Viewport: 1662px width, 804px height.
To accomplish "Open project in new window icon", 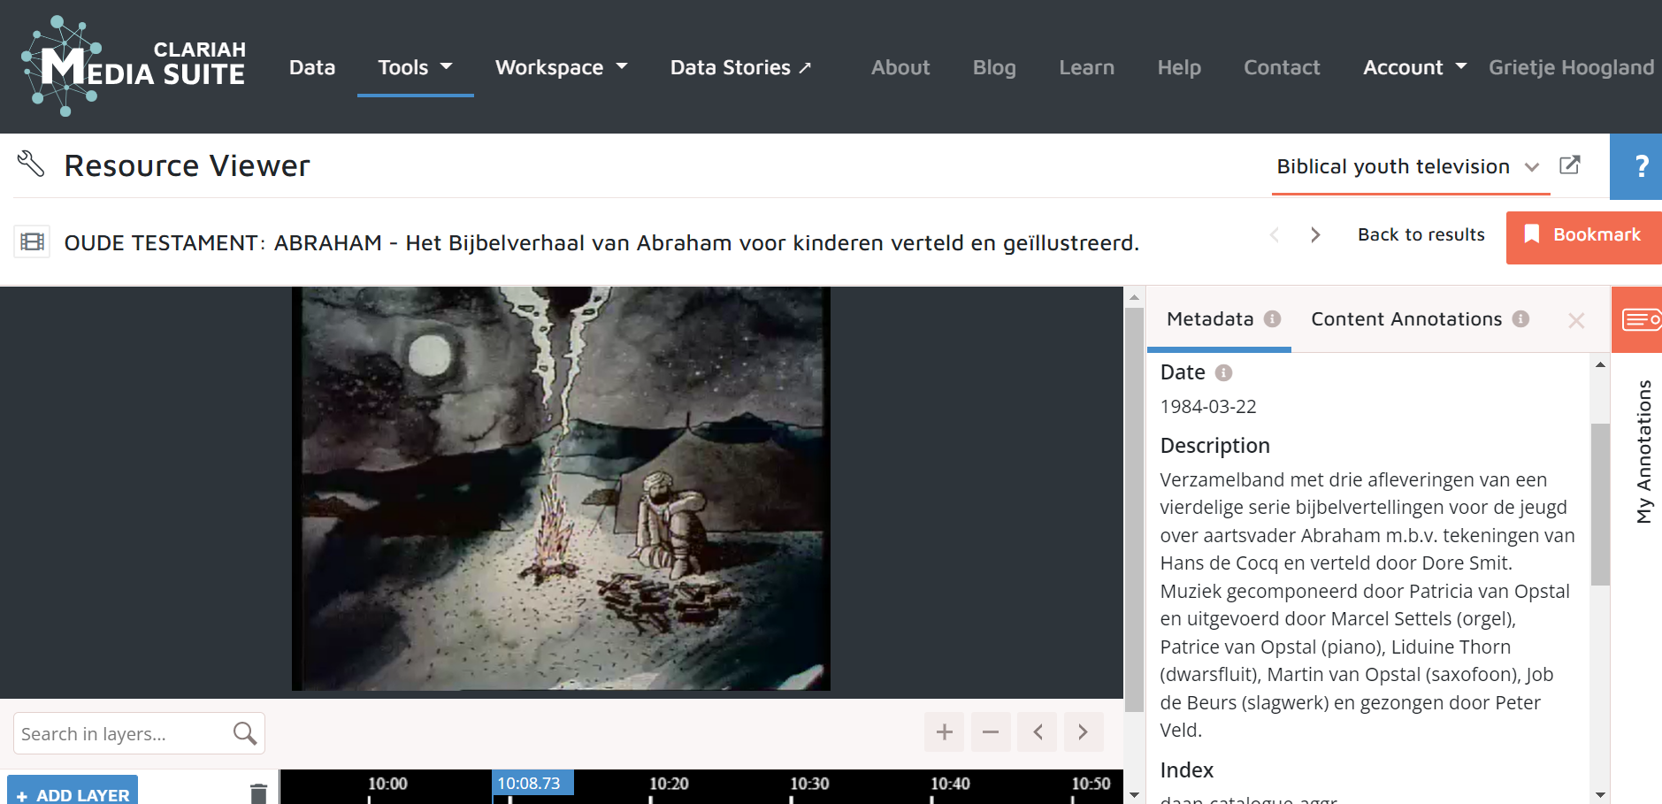I will pos(1569,165).
